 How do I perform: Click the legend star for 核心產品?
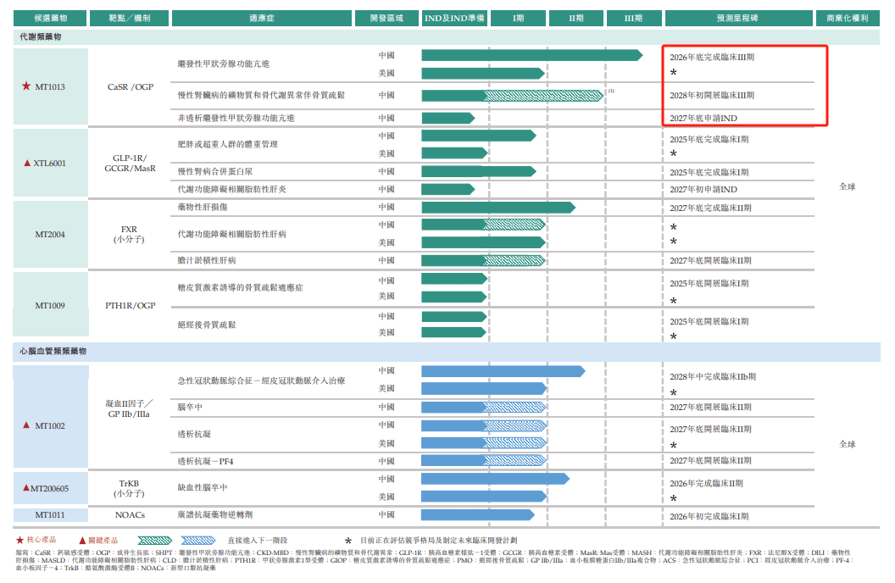point(19,540)
